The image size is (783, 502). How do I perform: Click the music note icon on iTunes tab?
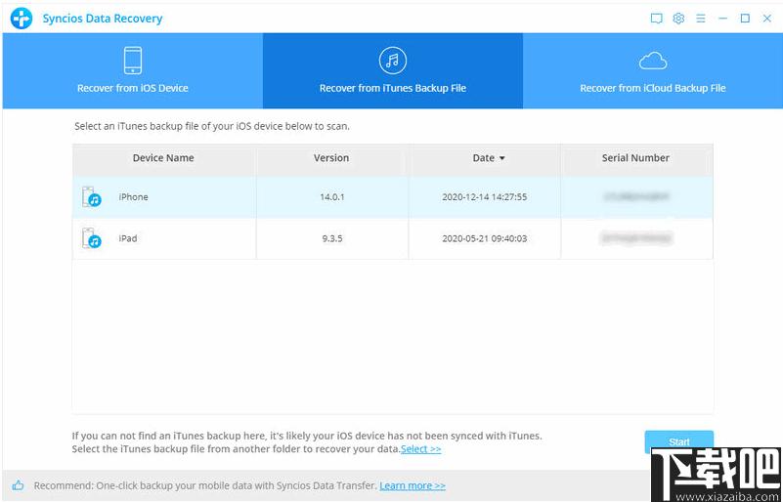393,61
